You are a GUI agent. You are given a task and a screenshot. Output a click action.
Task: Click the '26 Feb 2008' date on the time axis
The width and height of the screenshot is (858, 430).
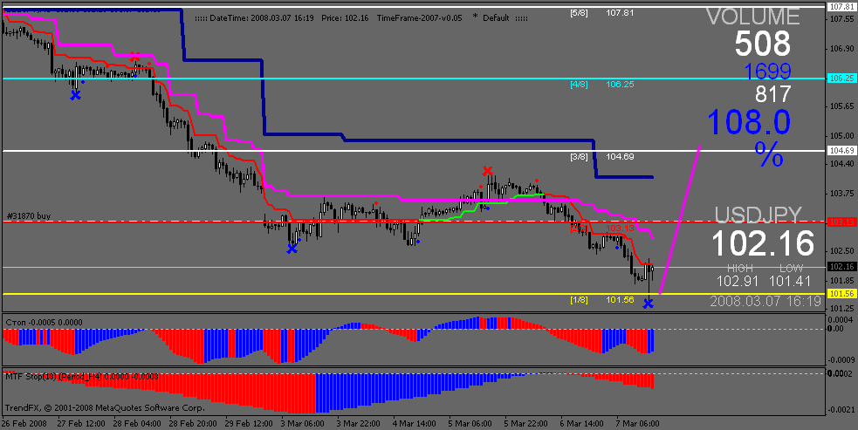pos(24,423)
